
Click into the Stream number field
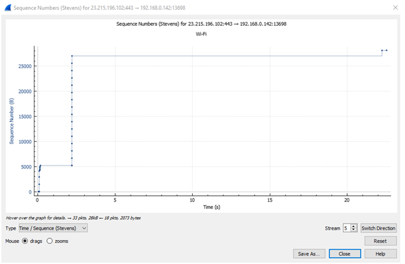(347, 228)
